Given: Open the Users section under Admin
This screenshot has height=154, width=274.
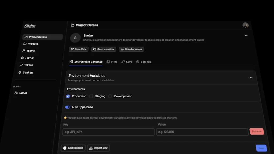Looking at the screenshot, I should (23, 93).
